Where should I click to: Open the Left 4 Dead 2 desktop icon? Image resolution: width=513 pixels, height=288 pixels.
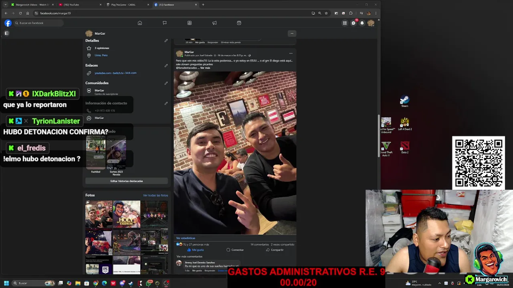click(405, 124)
